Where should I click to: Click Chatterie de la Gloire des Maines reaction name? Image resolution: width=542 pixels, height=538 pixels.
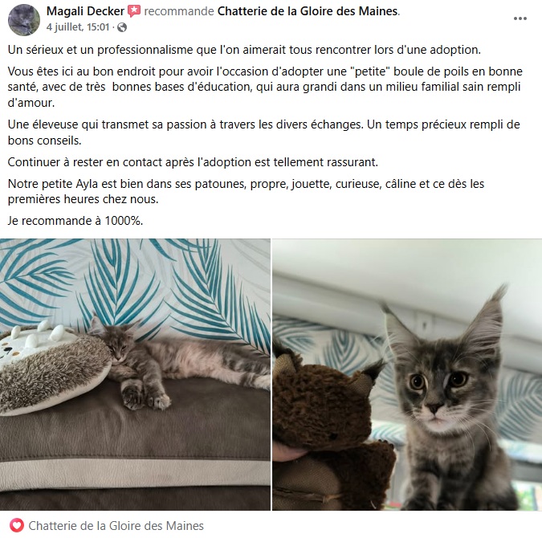[116, 526]
